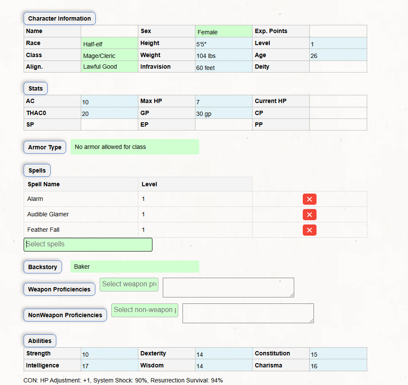Viewport: 408px width, 385px height.
Task: Click the CON HP Adjustment summary line
Action: click(x=123, y=380)
